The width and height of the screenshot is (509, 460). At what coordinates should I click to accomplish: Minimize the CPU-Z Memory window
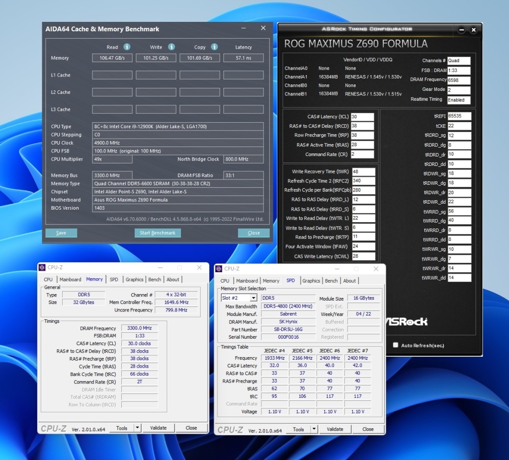161,268
